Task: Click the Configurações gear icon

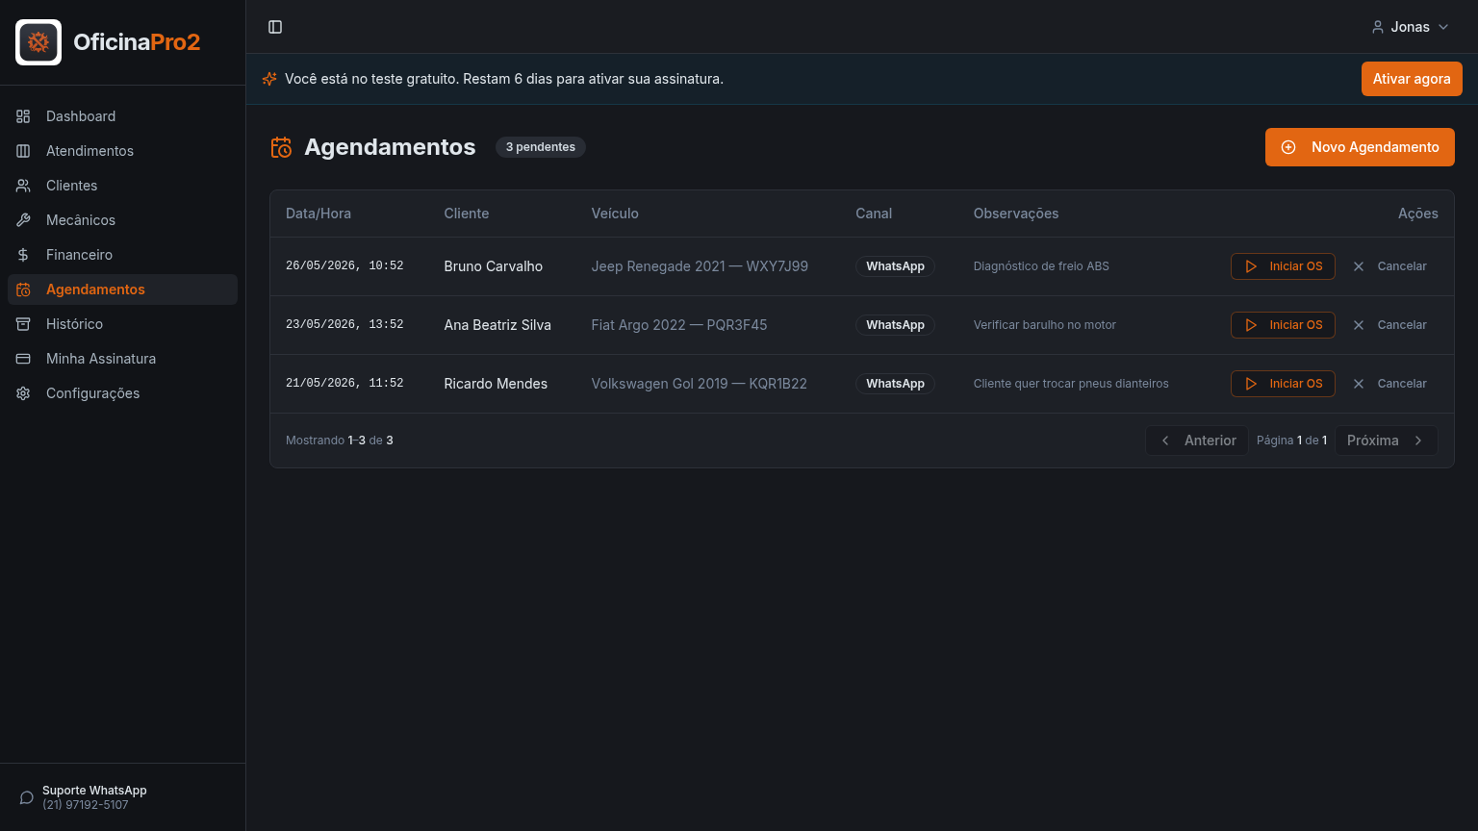Action: coord(23,393)
